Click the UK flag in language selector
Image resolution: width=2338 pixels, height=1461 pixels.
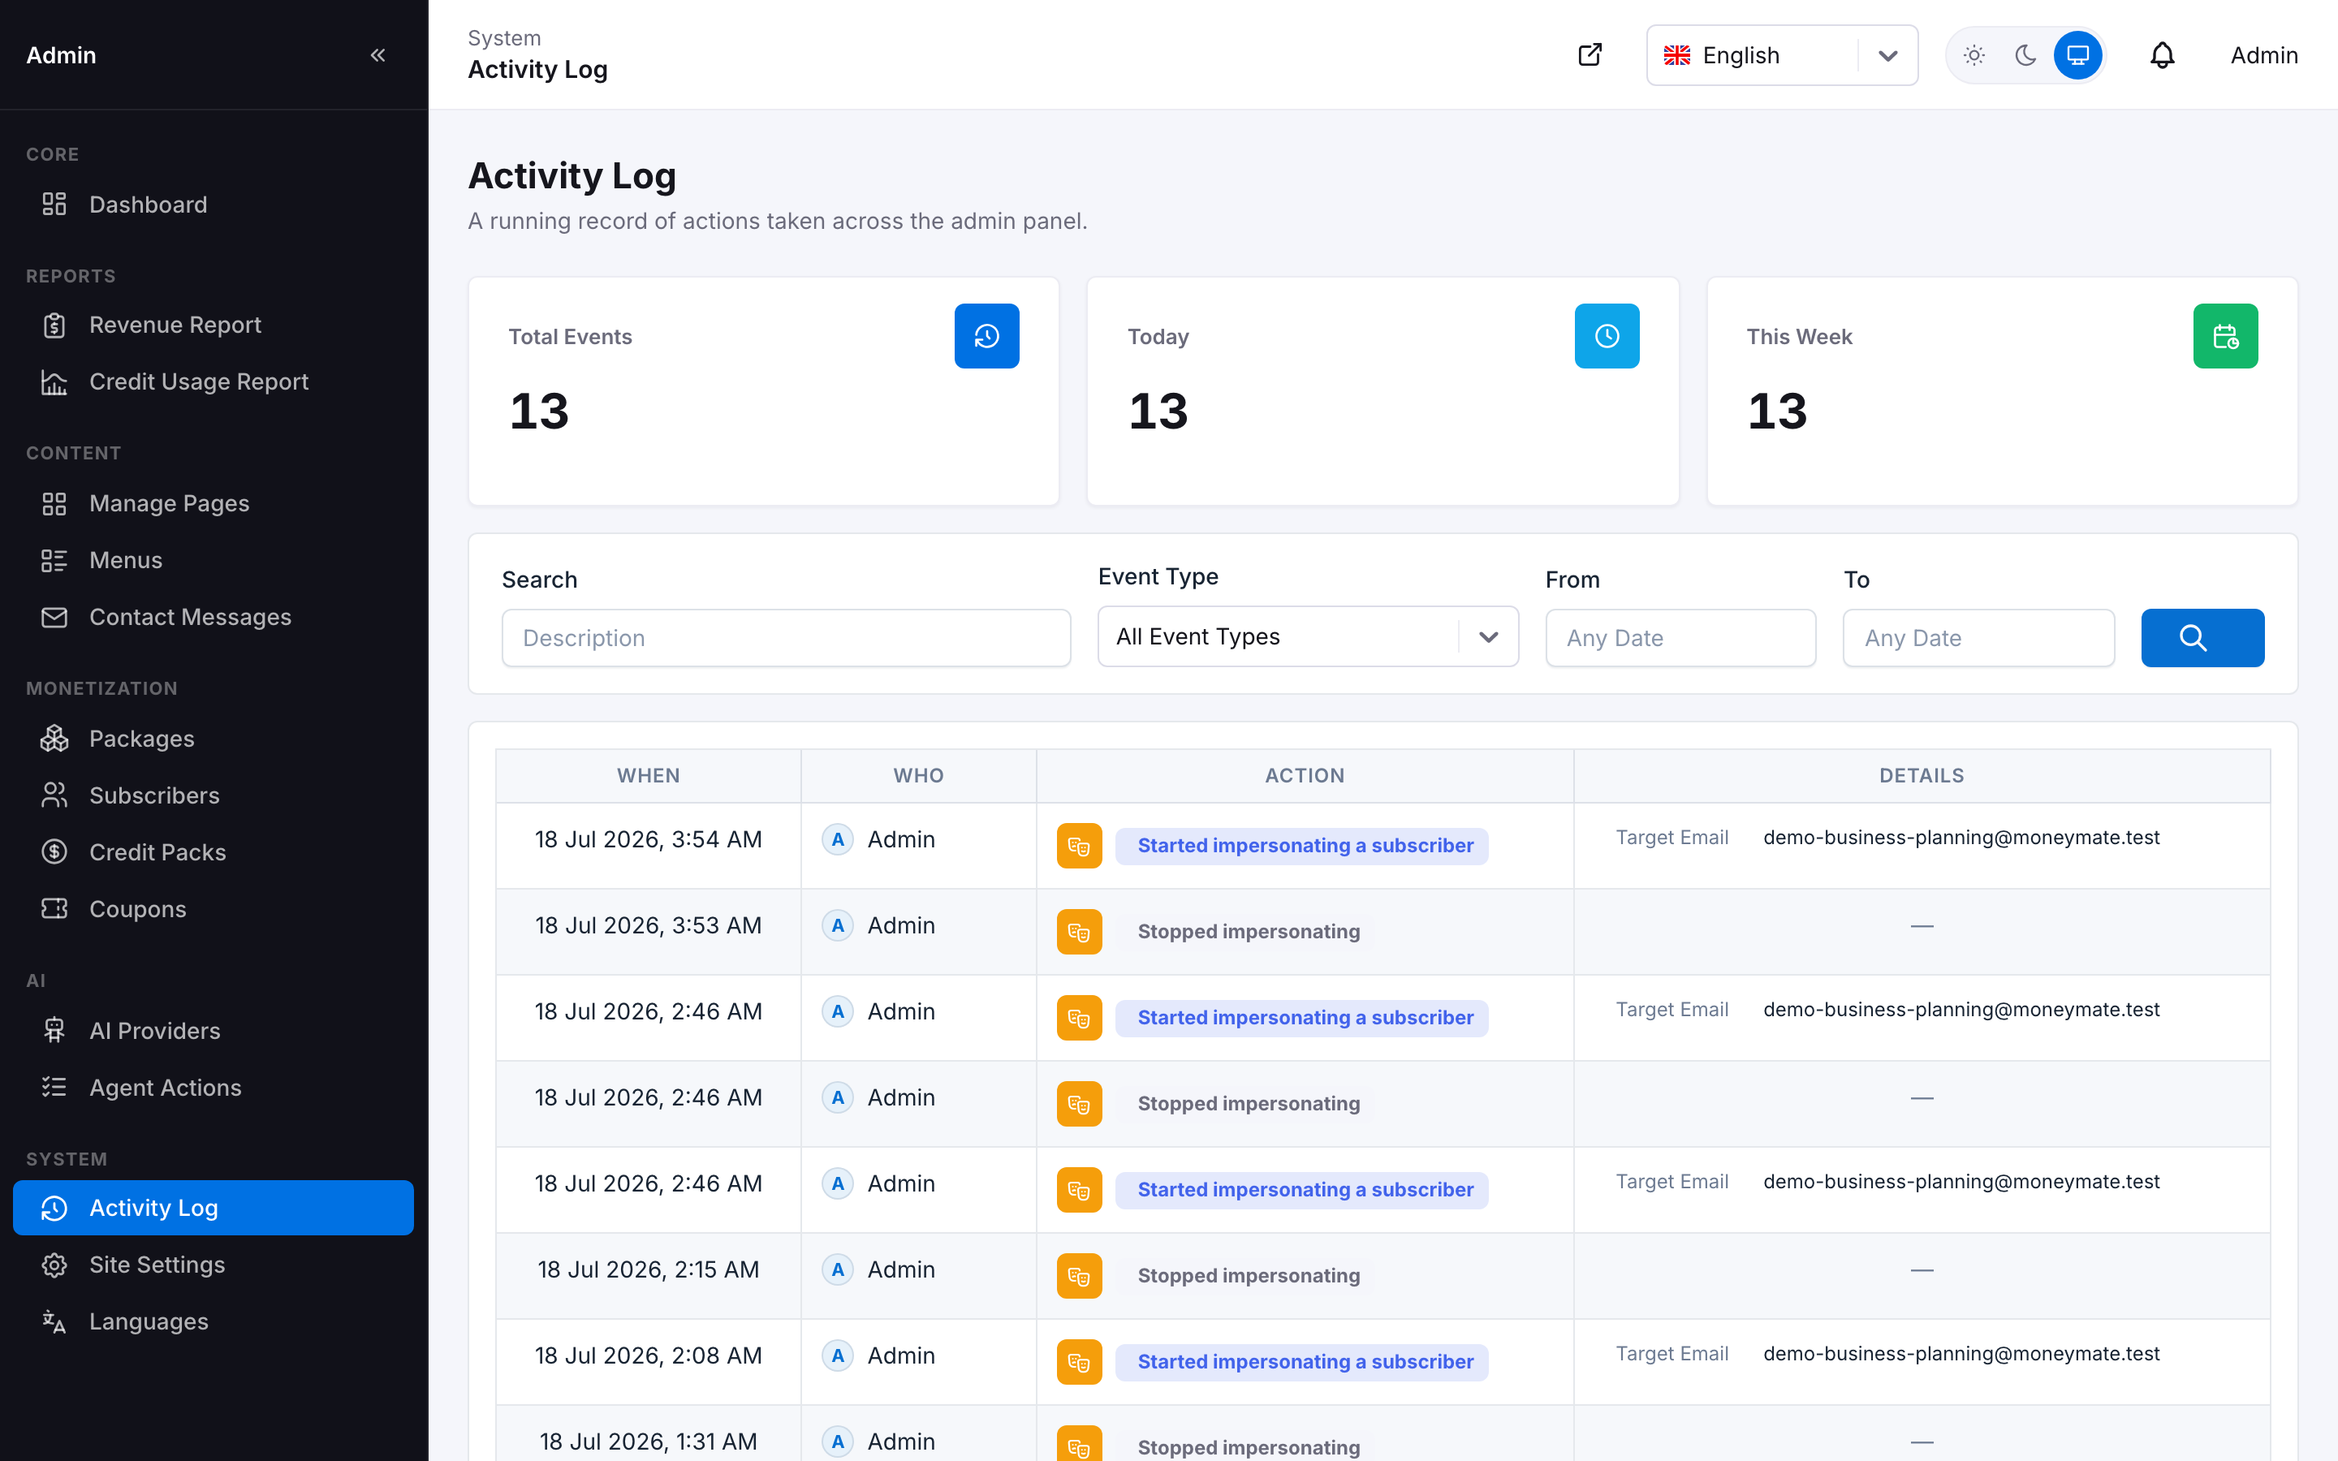click(x=1676, y=55)
